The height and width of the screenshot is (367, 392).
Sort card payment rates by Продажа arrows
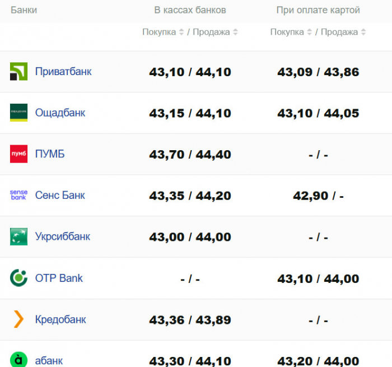pos(363,32)
